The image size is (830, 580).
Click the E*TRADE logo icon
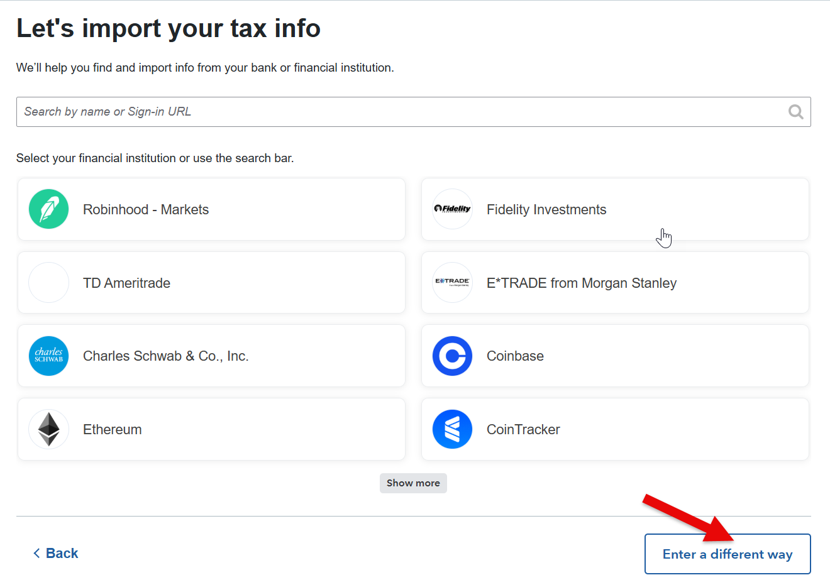tap(452, 283)
